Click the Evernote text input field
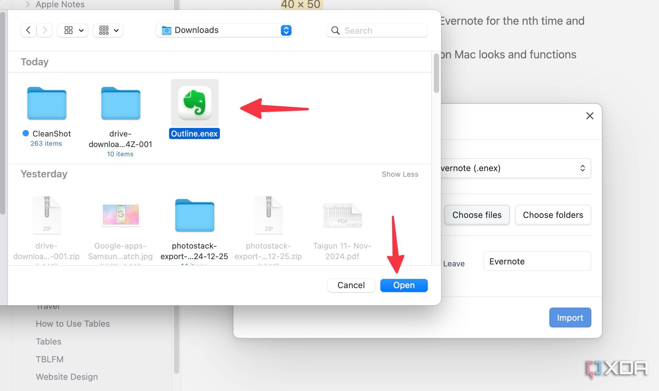 click(x=537, y=261)
